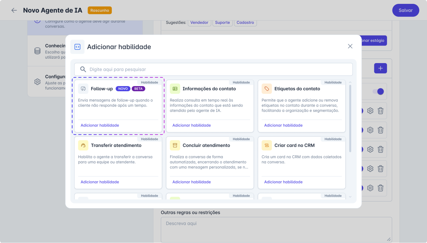Click the Etiquetas do contato tag icon
Image resolution: width=427 pixels, height=243 pixels.
(x=267, y=89)
